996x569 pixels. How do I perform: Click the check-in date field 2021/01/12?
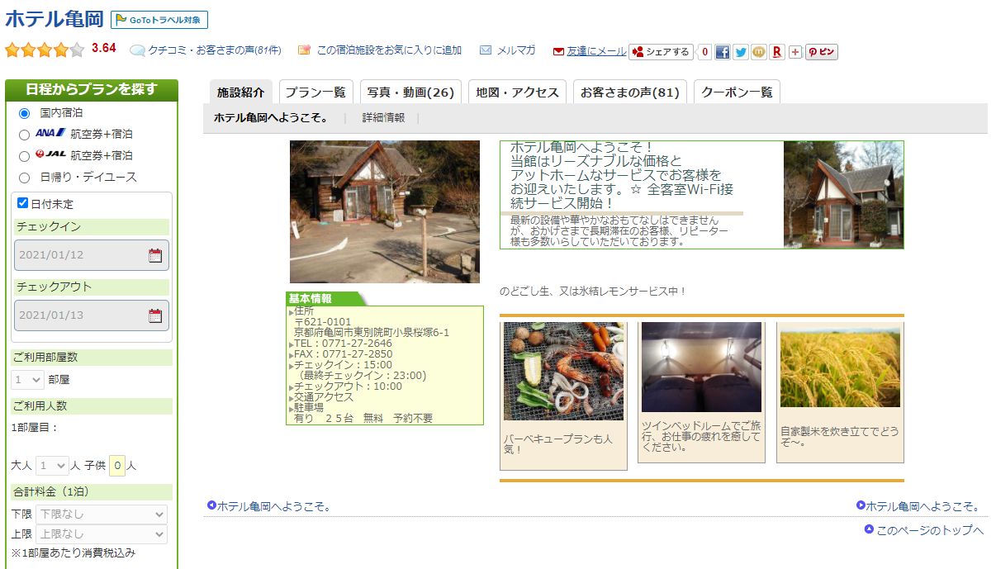pyautogui.click(x=92, y=255)
